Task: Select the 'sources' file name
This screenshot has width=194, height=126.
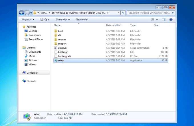Action: [62, 40]
